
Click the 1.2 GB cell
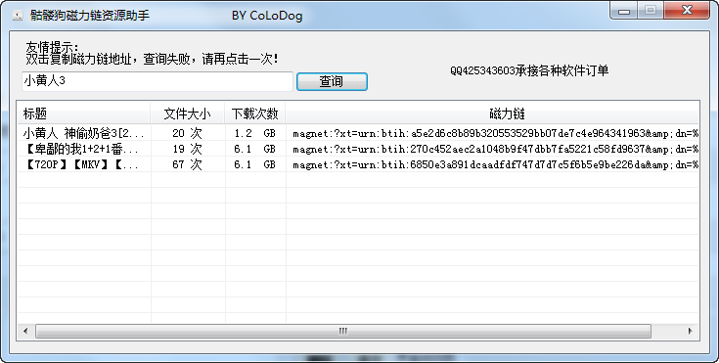(255, 133)
